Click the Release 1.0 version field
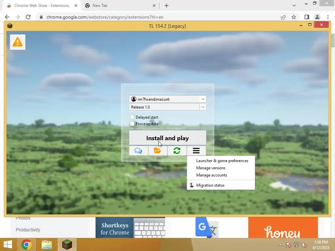The height and width of the screenshot is (251, 335). 167,107
